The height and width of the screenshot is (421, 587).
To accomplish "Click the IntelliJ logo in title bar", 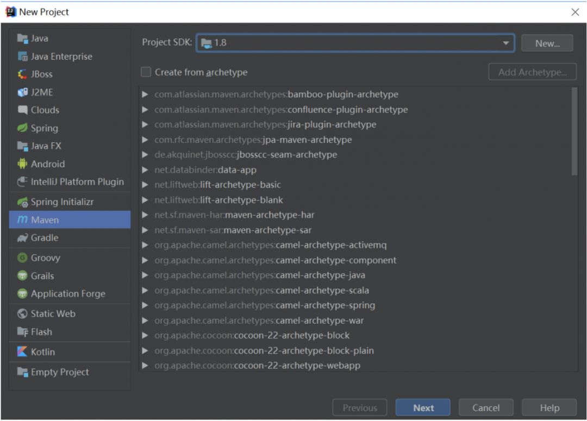I will pyautogui.click(x=10, y=12).
